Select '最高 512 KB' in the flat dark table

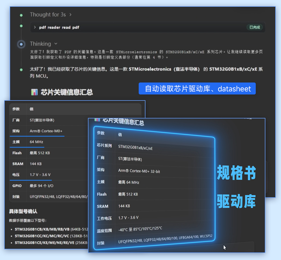(x=40, y=153)
